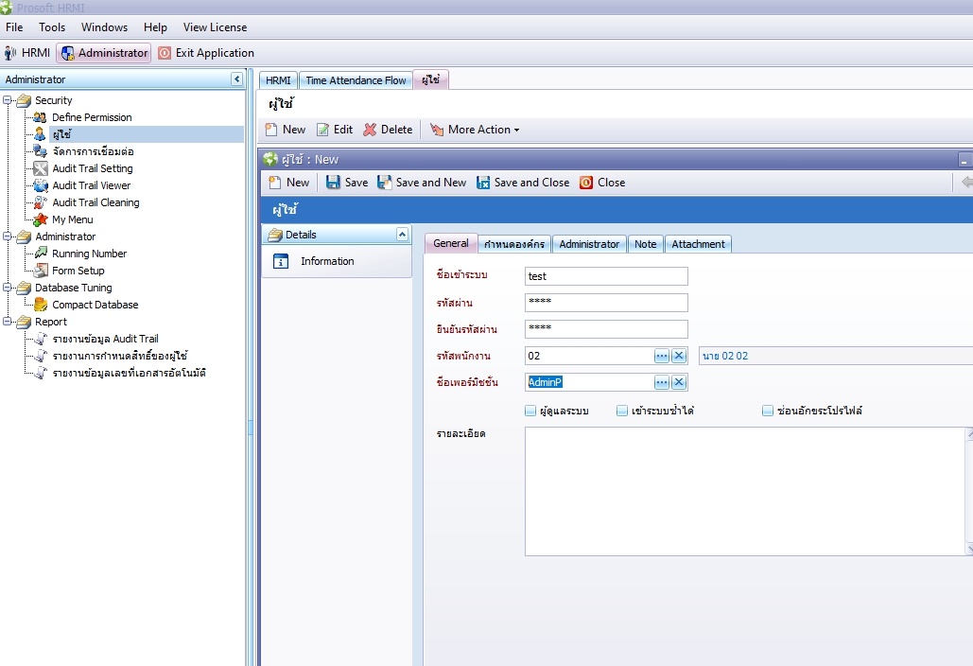Switch to Time Attendance Flow tab
This screenshot has width=973, height=666.
point(356,80)
